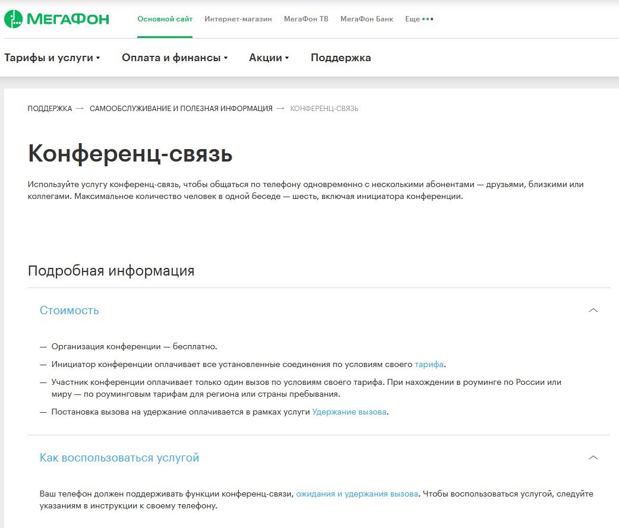Open Поддержка menu item

pos(340,58)
